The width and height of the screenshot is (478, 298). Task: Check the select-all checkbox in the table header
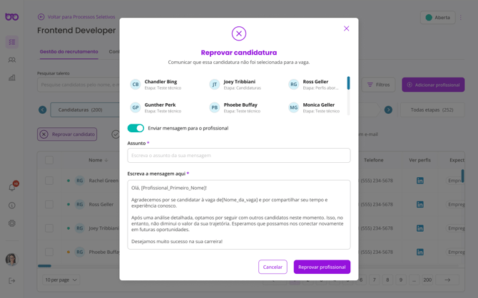(49, 160)
